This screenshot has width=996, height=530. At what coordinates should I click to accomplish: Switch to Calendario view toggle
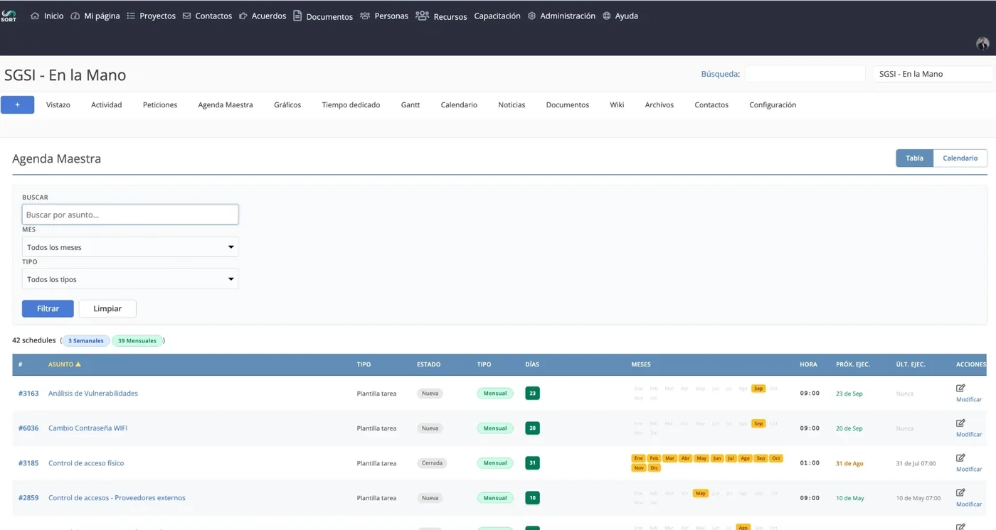point(960,158)
